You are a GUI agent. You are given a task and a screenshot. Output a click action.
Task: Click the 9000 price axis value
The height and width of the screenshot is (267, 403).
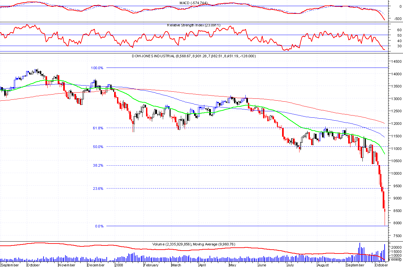[x=397, y=198]
